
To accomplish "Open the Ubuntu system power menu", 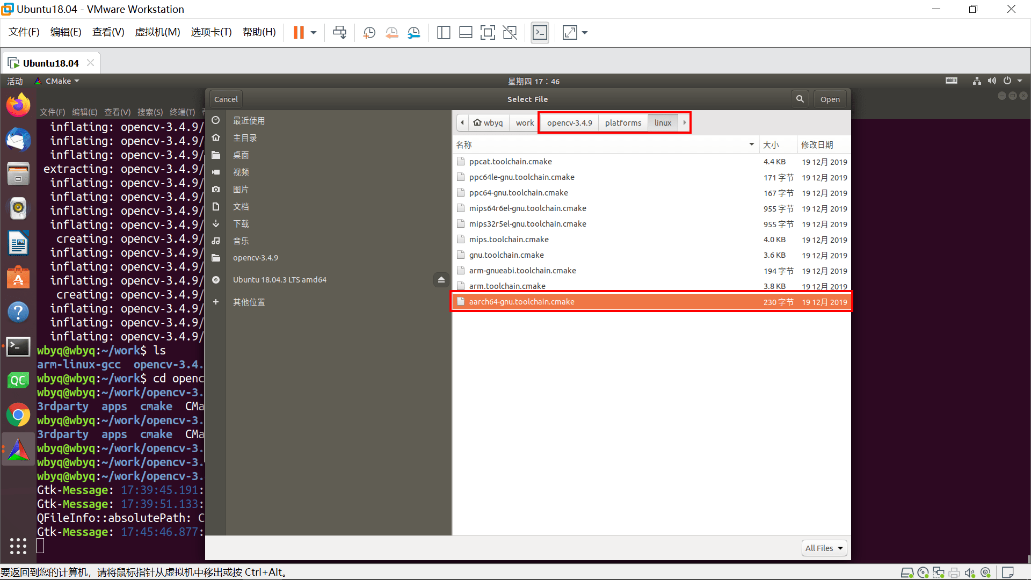I will (x=1012, y=81).
